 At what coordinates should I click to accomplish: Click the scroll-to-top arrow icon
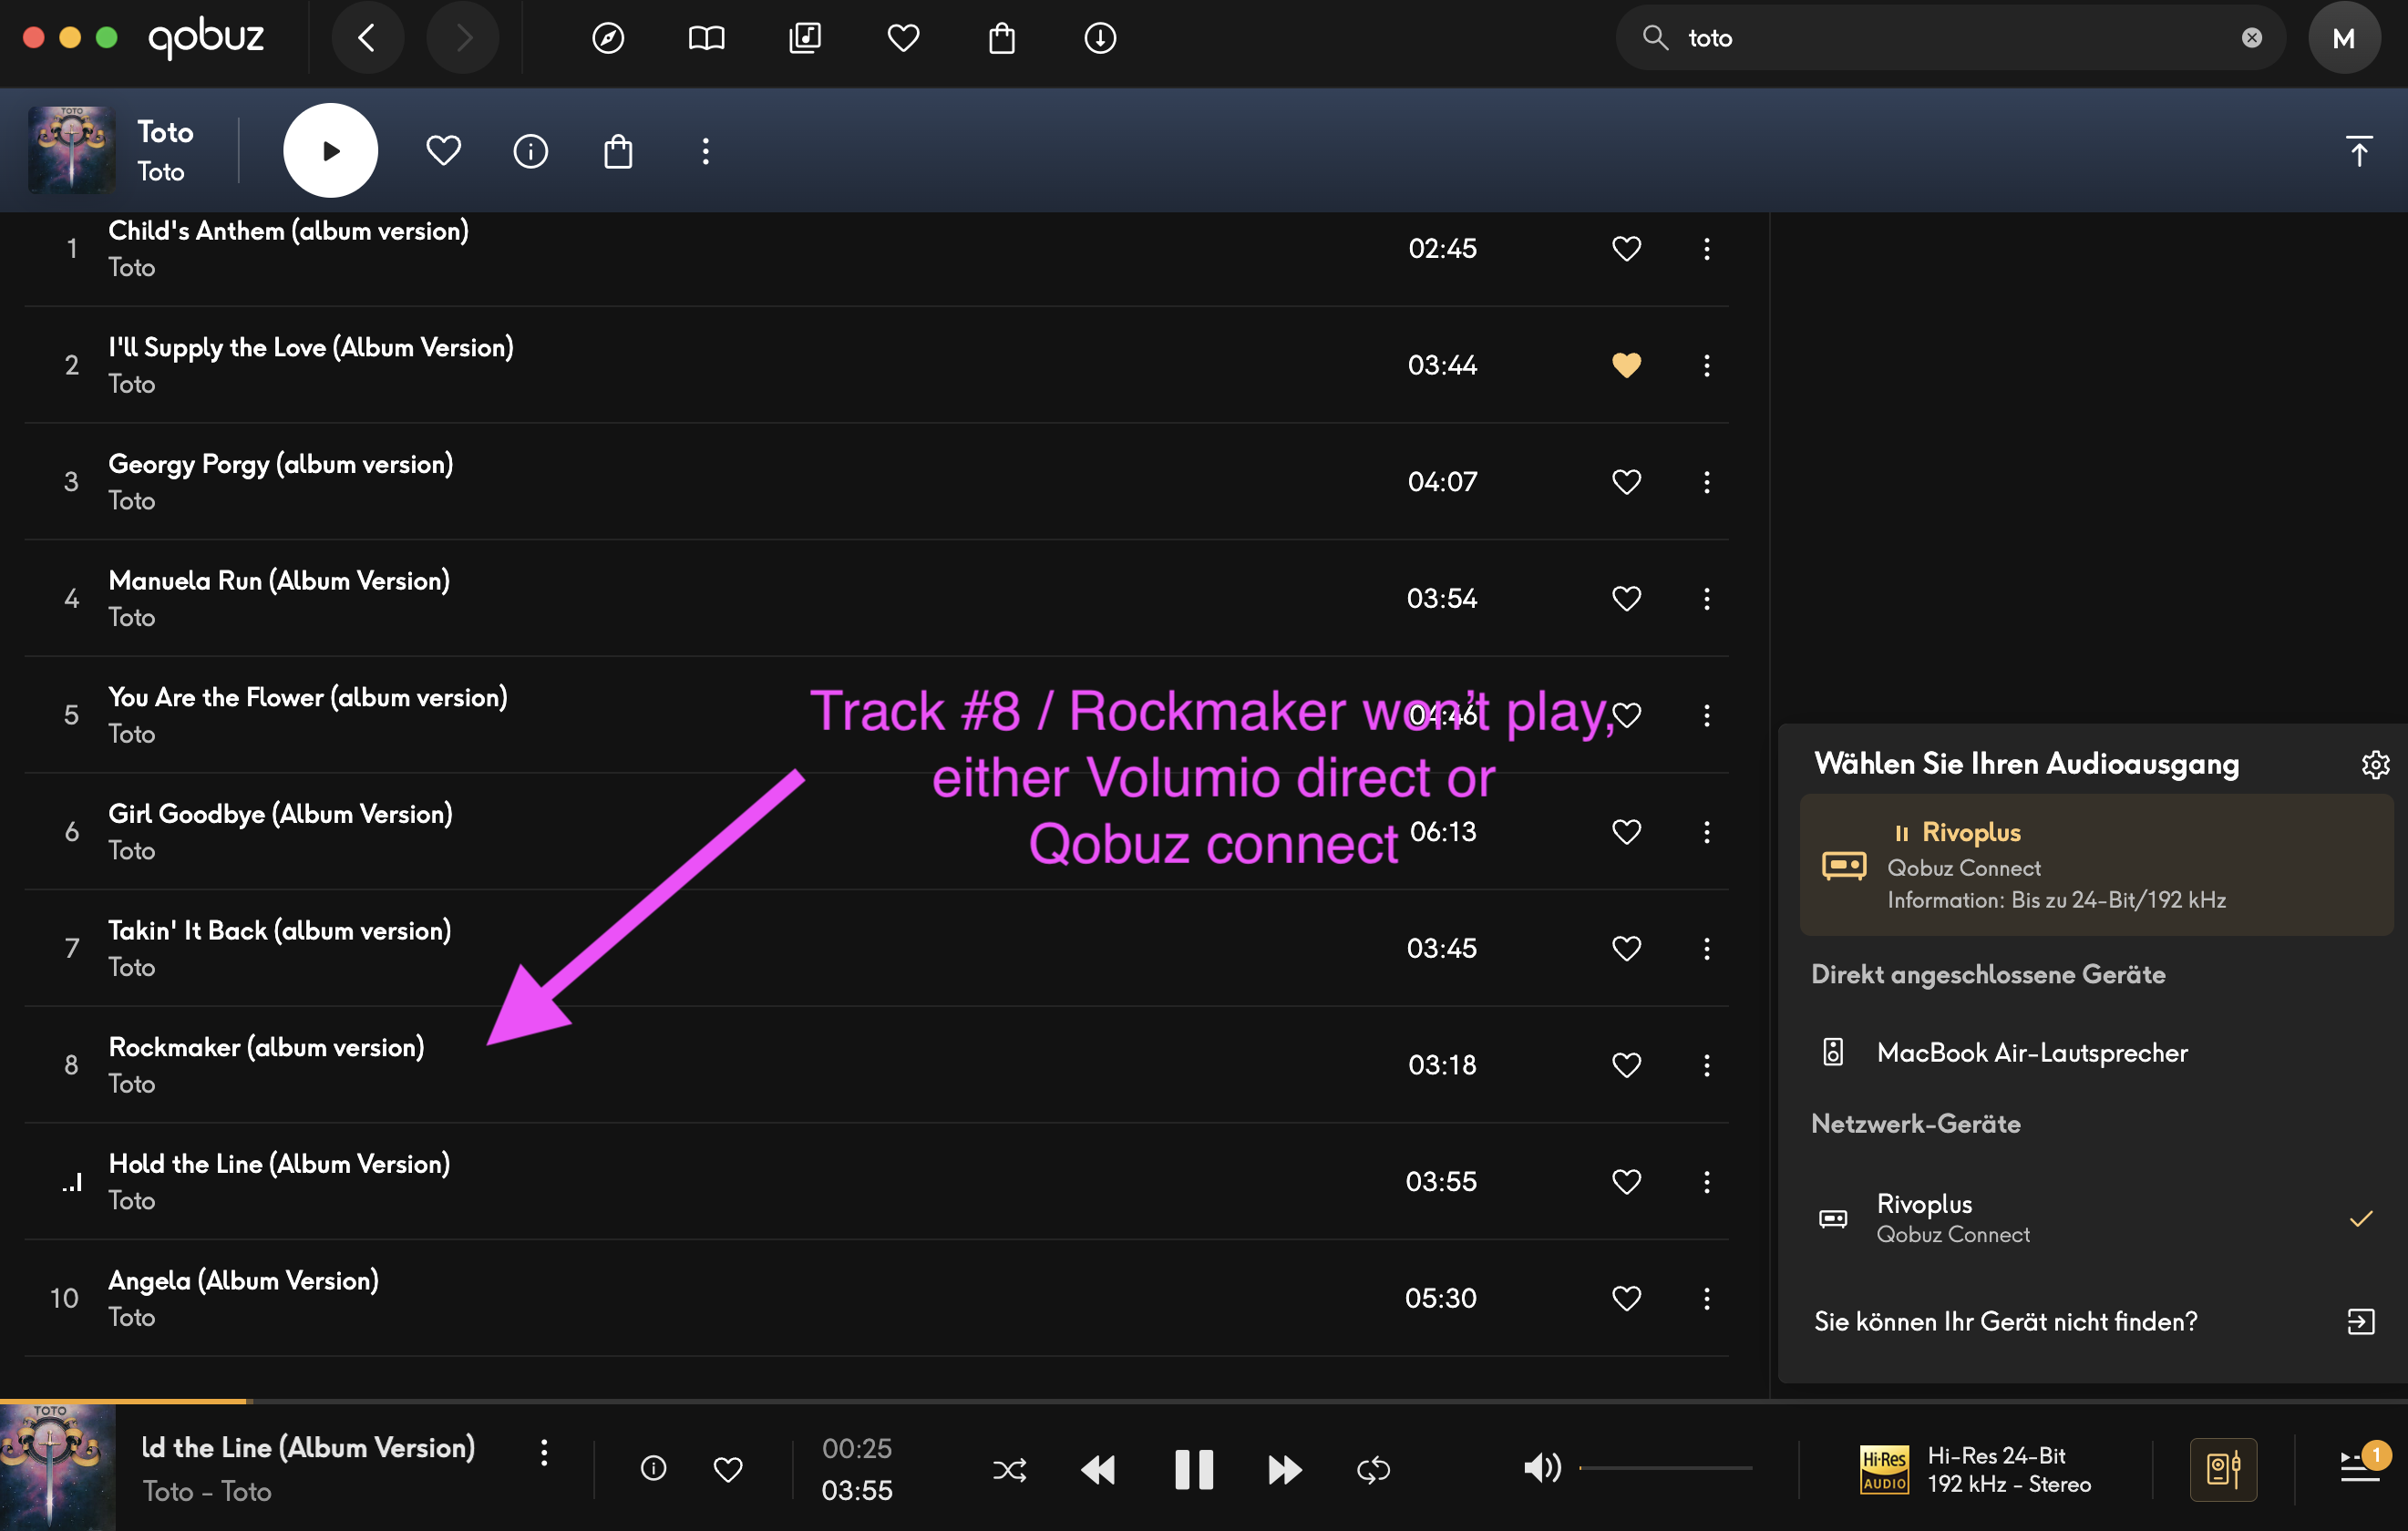pyautogui.click(x=2358, y=151)
